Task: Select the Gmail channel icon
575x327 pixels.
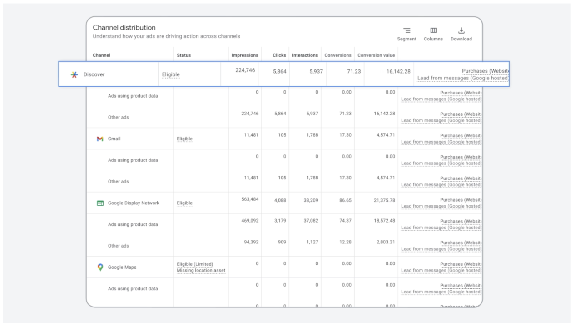Action: point(100,138)
